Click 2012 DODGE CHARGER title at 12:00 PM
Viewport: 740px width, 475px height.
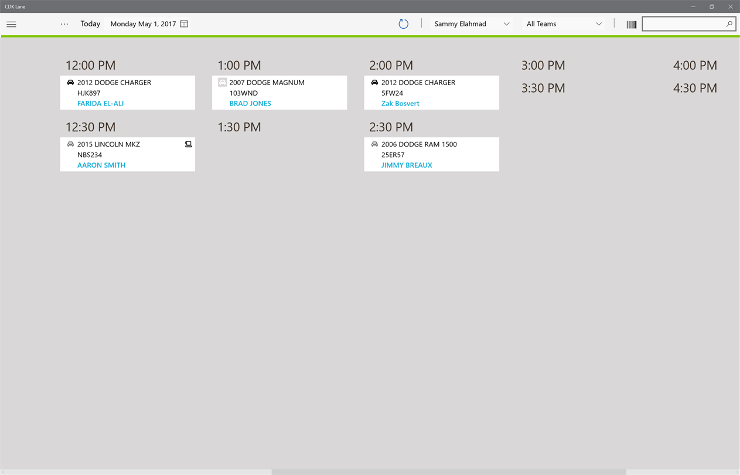click(114, 83)
